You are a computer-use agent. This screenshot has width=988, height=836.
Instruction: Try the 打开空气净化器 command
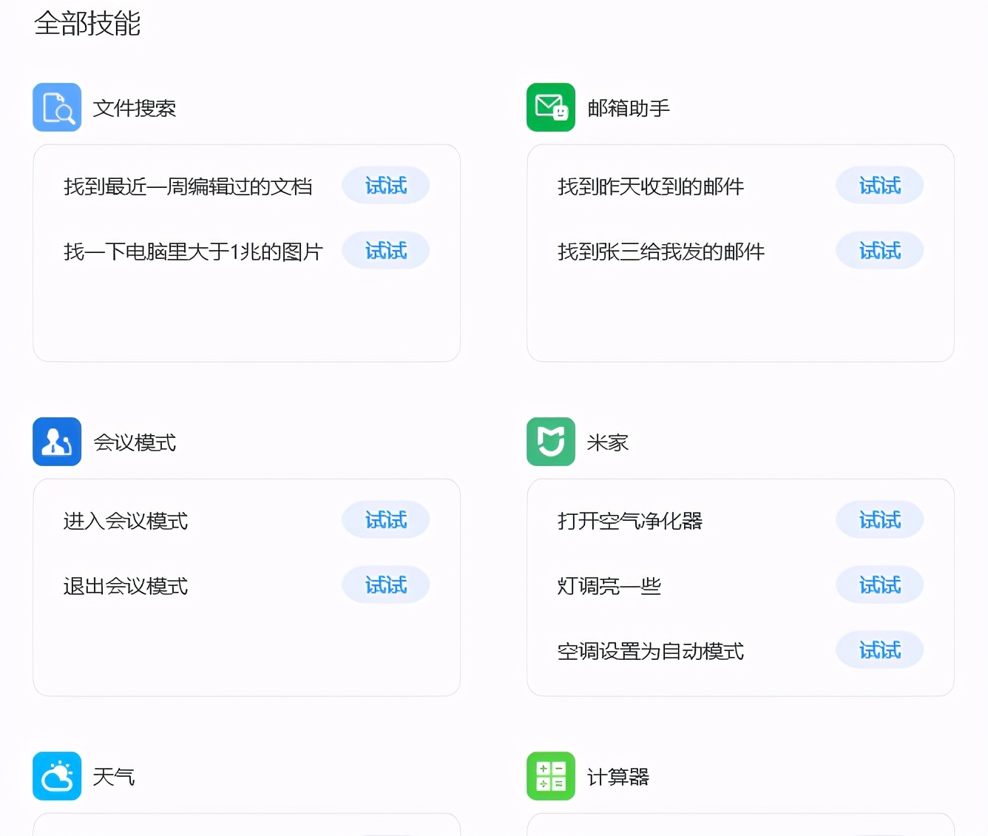coord(879,519)
